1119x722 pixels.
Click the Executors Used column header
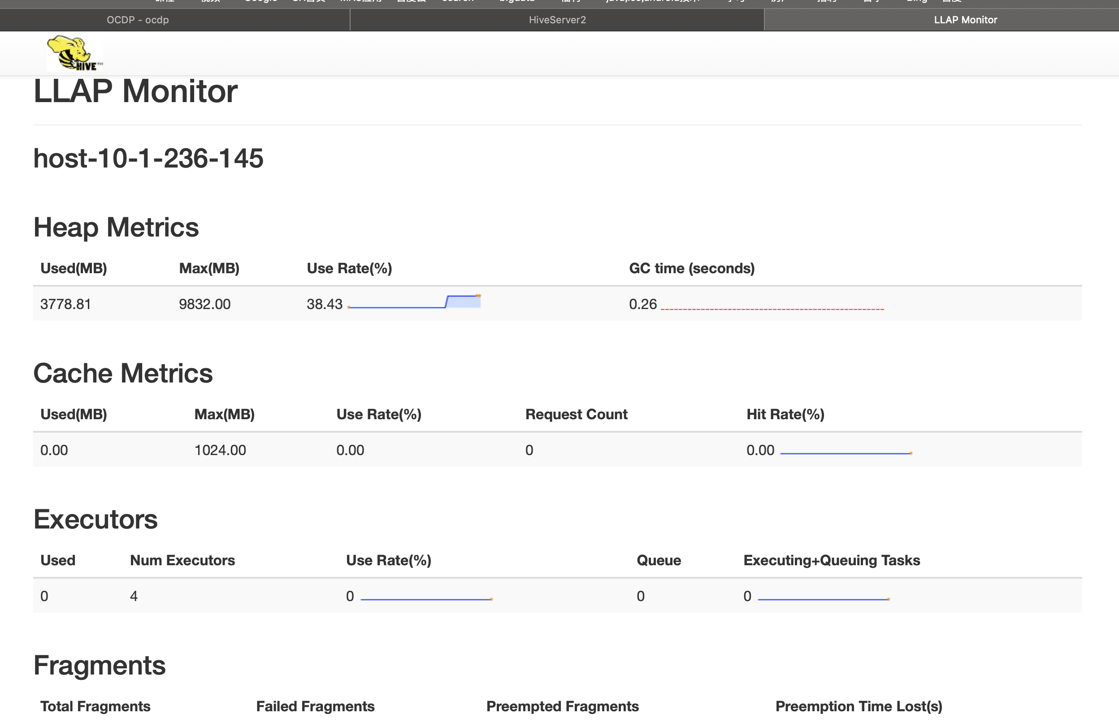coord(58,560)
